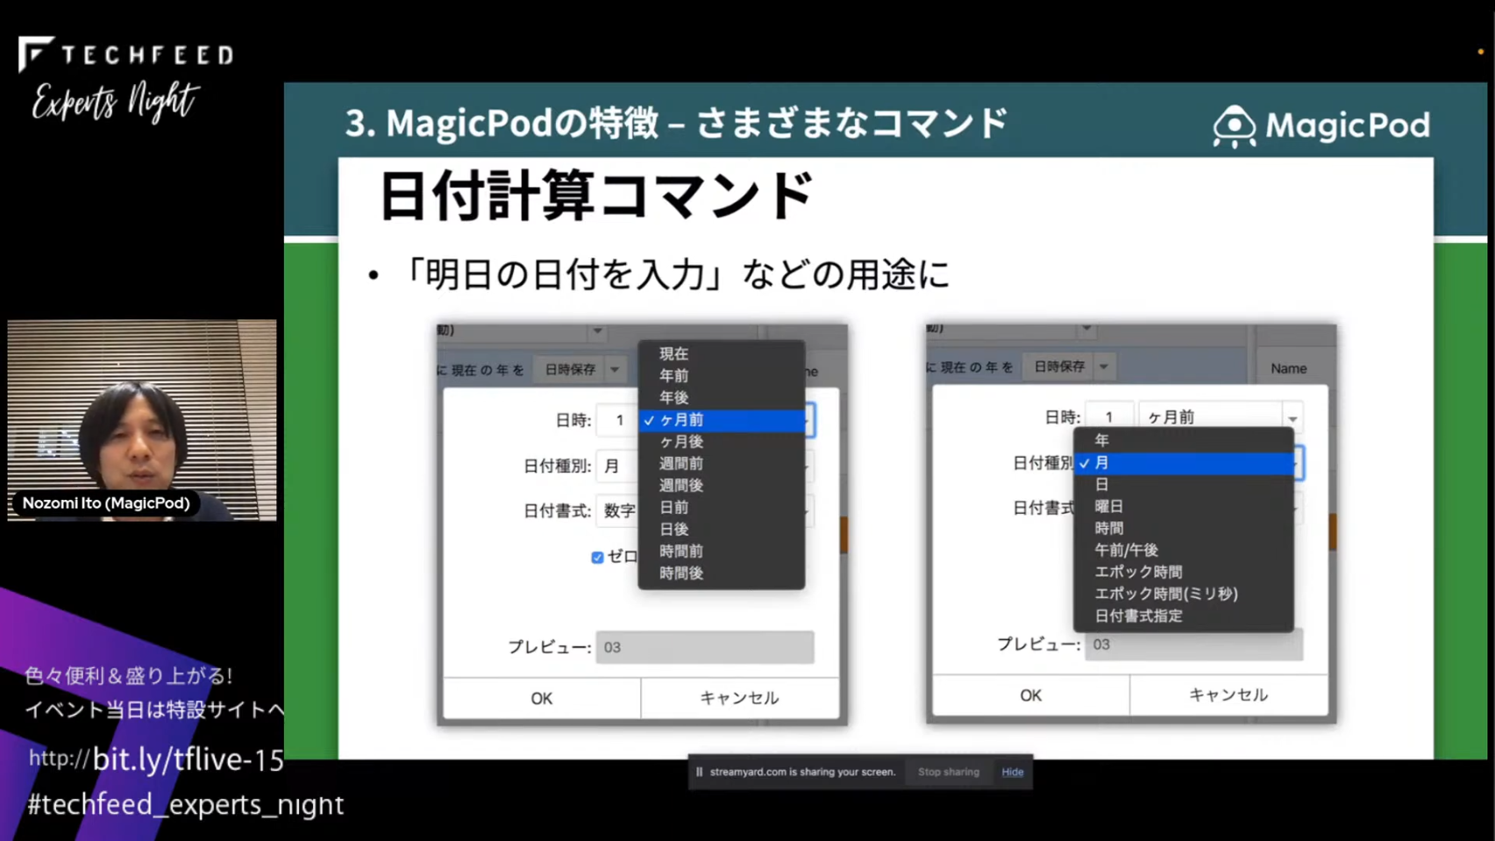Click the プレビュー field in right dialog
The image size is (1495, 841).
pyautogui.click(x=1193, y=645)
